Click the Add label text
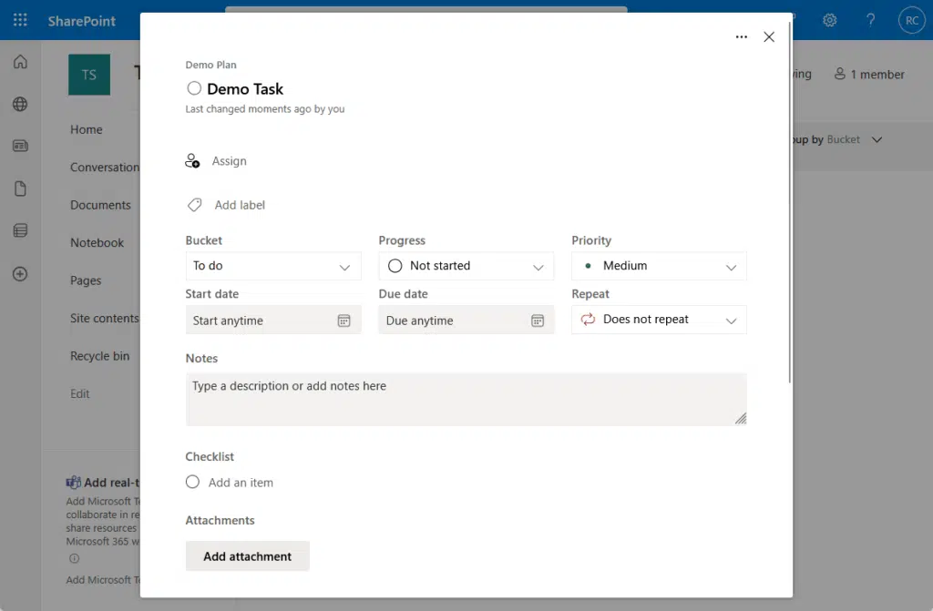This screenshot has height=611, width=933. [240, 205]
